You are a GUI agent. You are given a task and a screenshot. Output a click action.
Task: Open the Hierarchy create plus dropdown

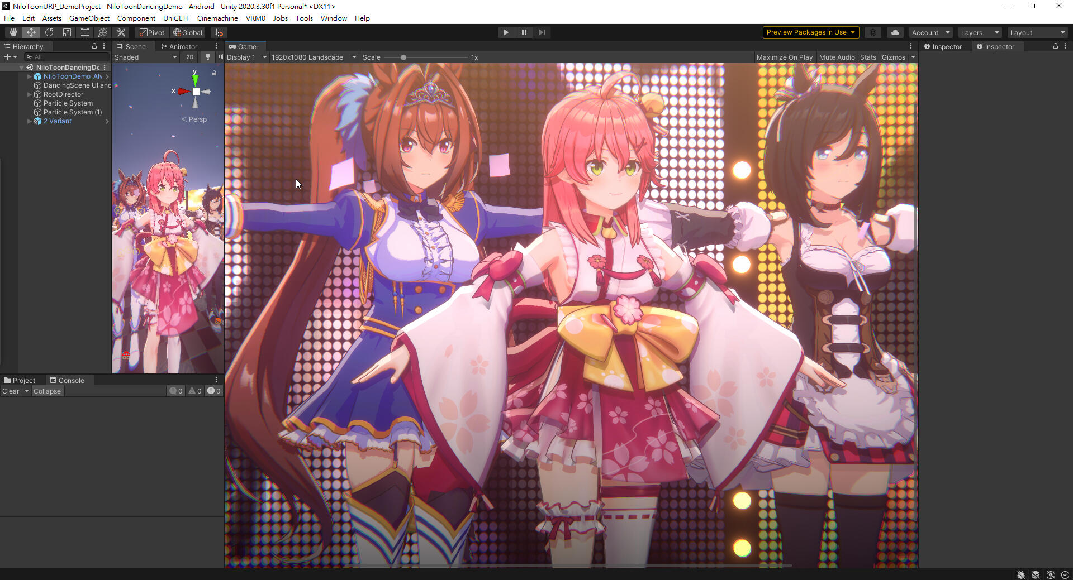10,57
